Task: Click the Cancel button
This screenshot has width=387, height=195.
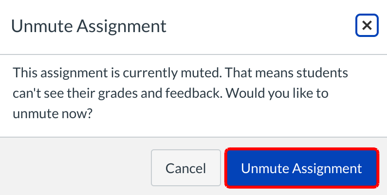Action: [185, 168]
